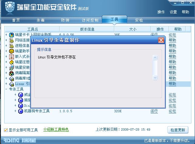The image size is (195, 144).
Task: Click status text 已是最新版本，不需要升级
Action: pos(167,141)
